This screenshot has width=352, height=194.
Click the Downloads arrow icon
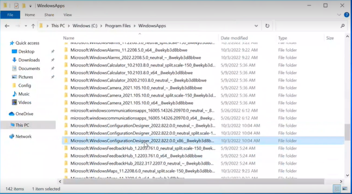(14, 60)
